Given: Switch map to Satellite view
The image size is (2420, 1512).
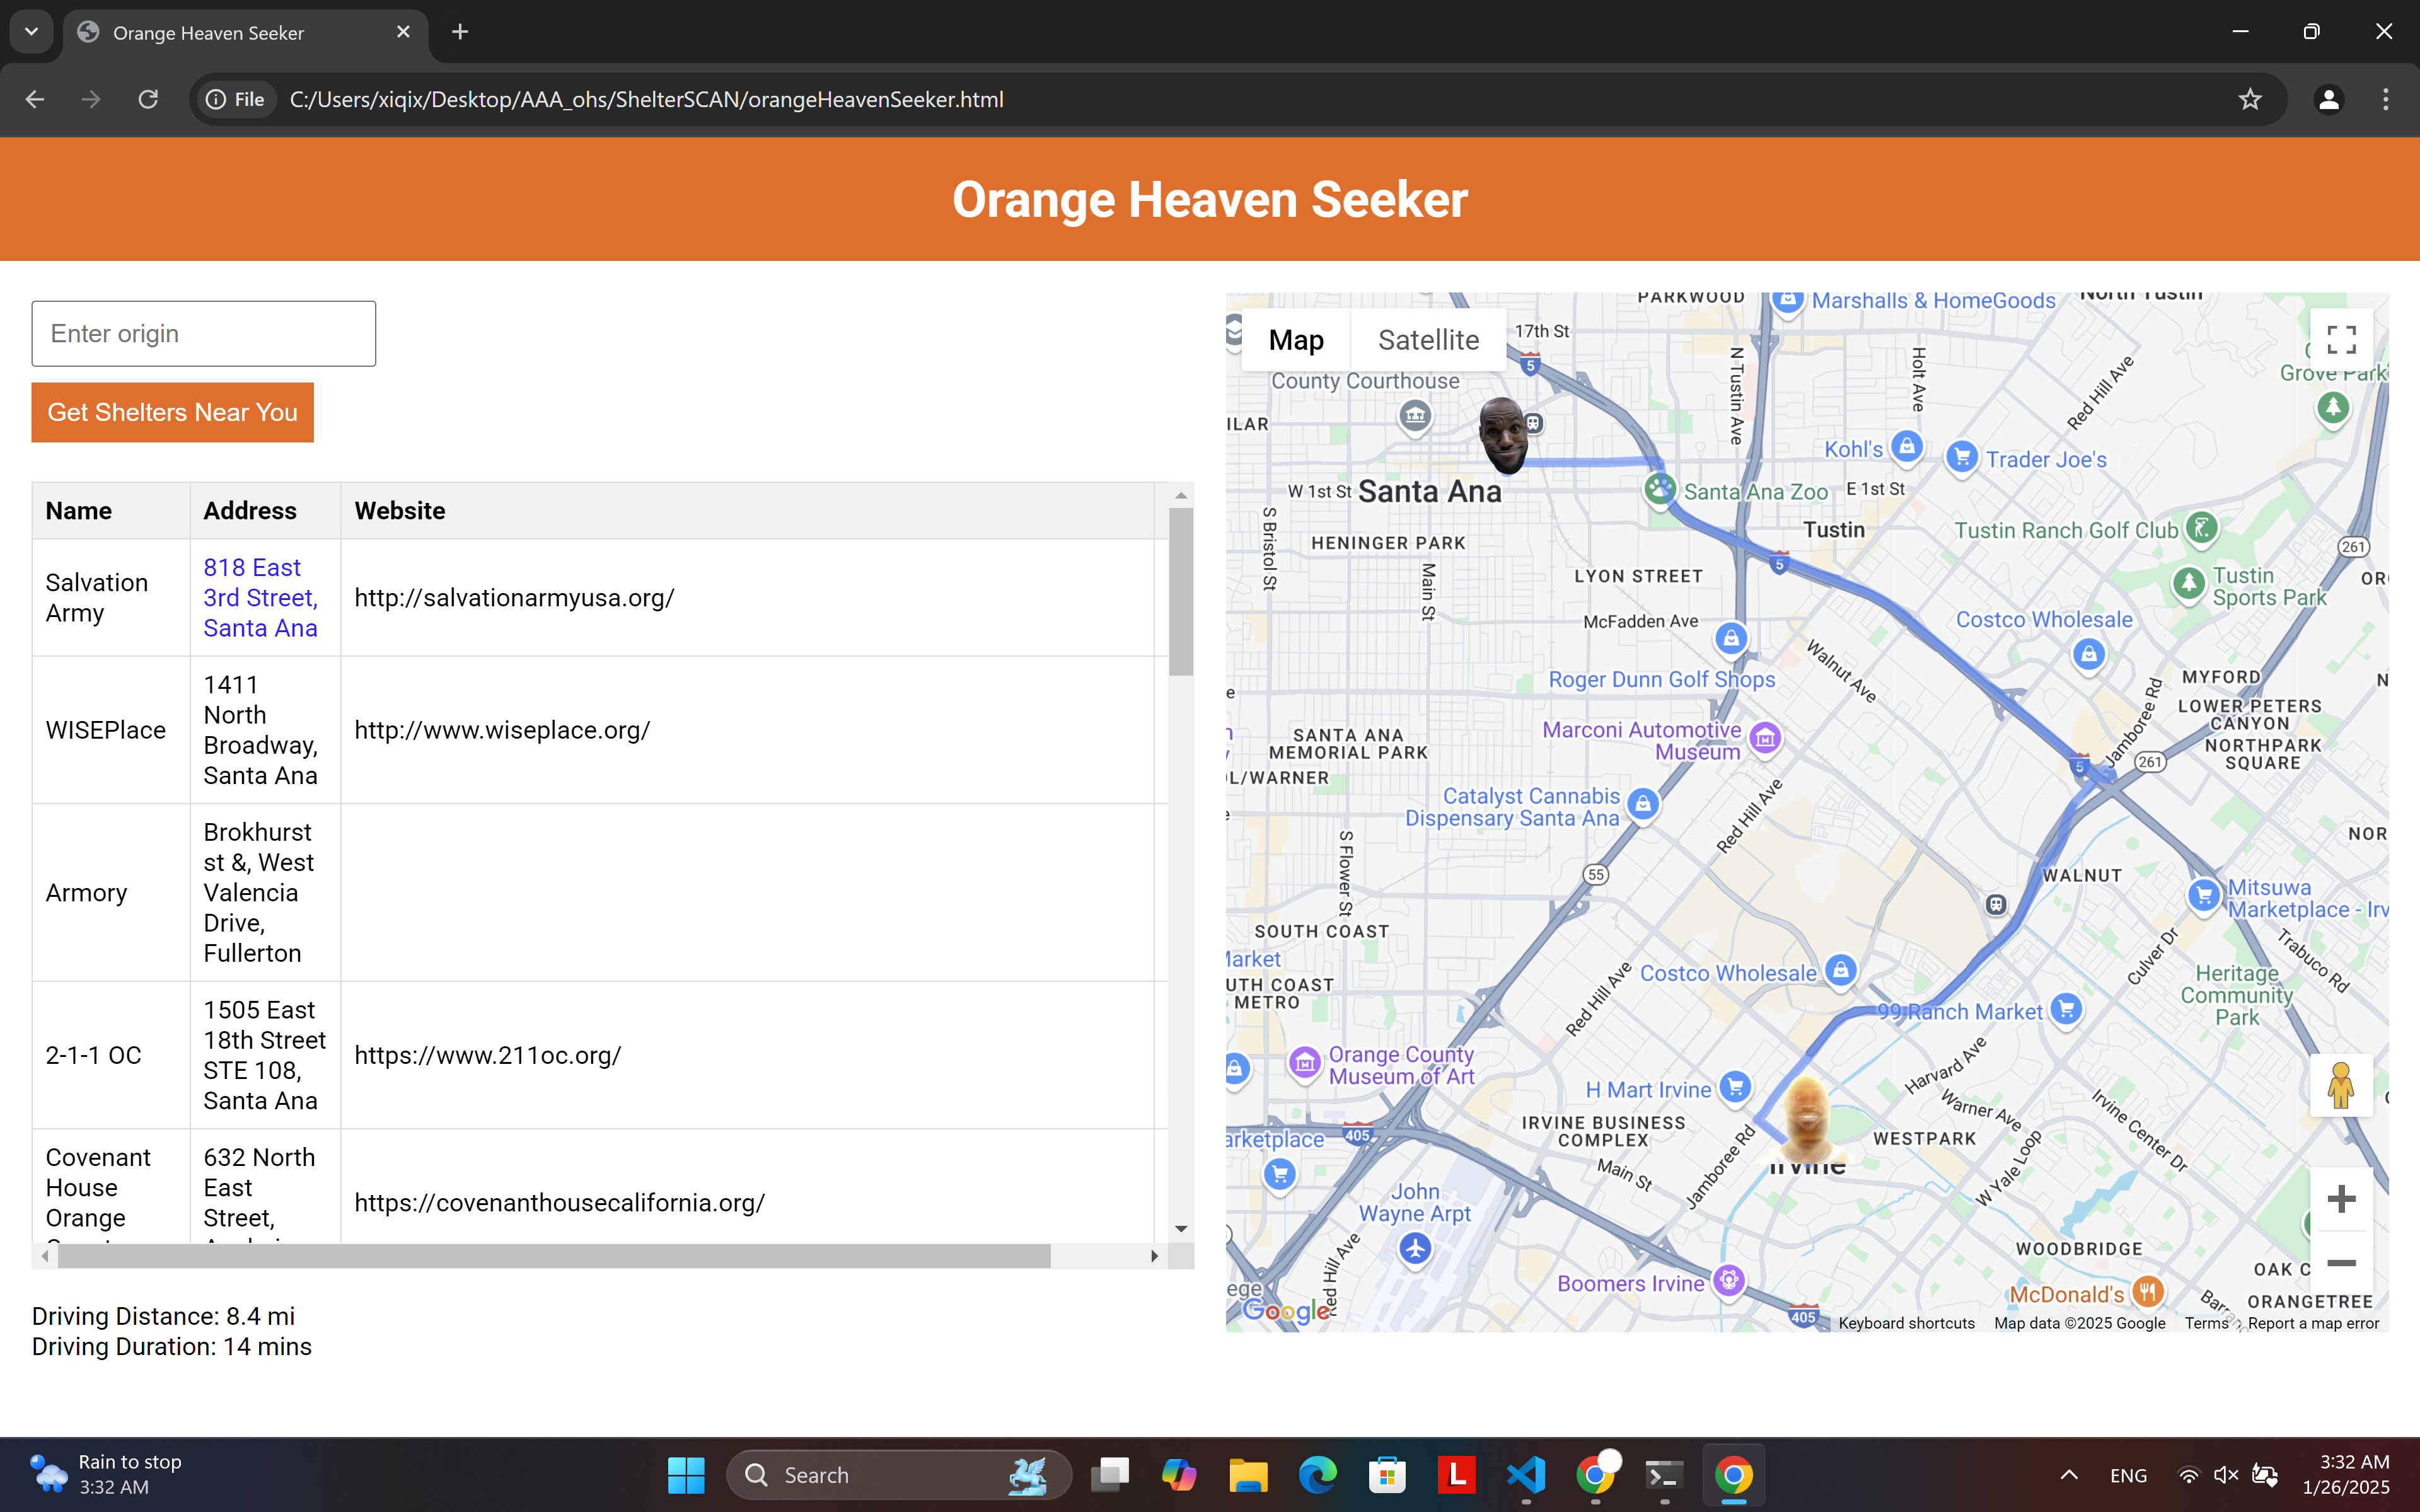Looking at the screenshot, I should (x=1428, y=340).
